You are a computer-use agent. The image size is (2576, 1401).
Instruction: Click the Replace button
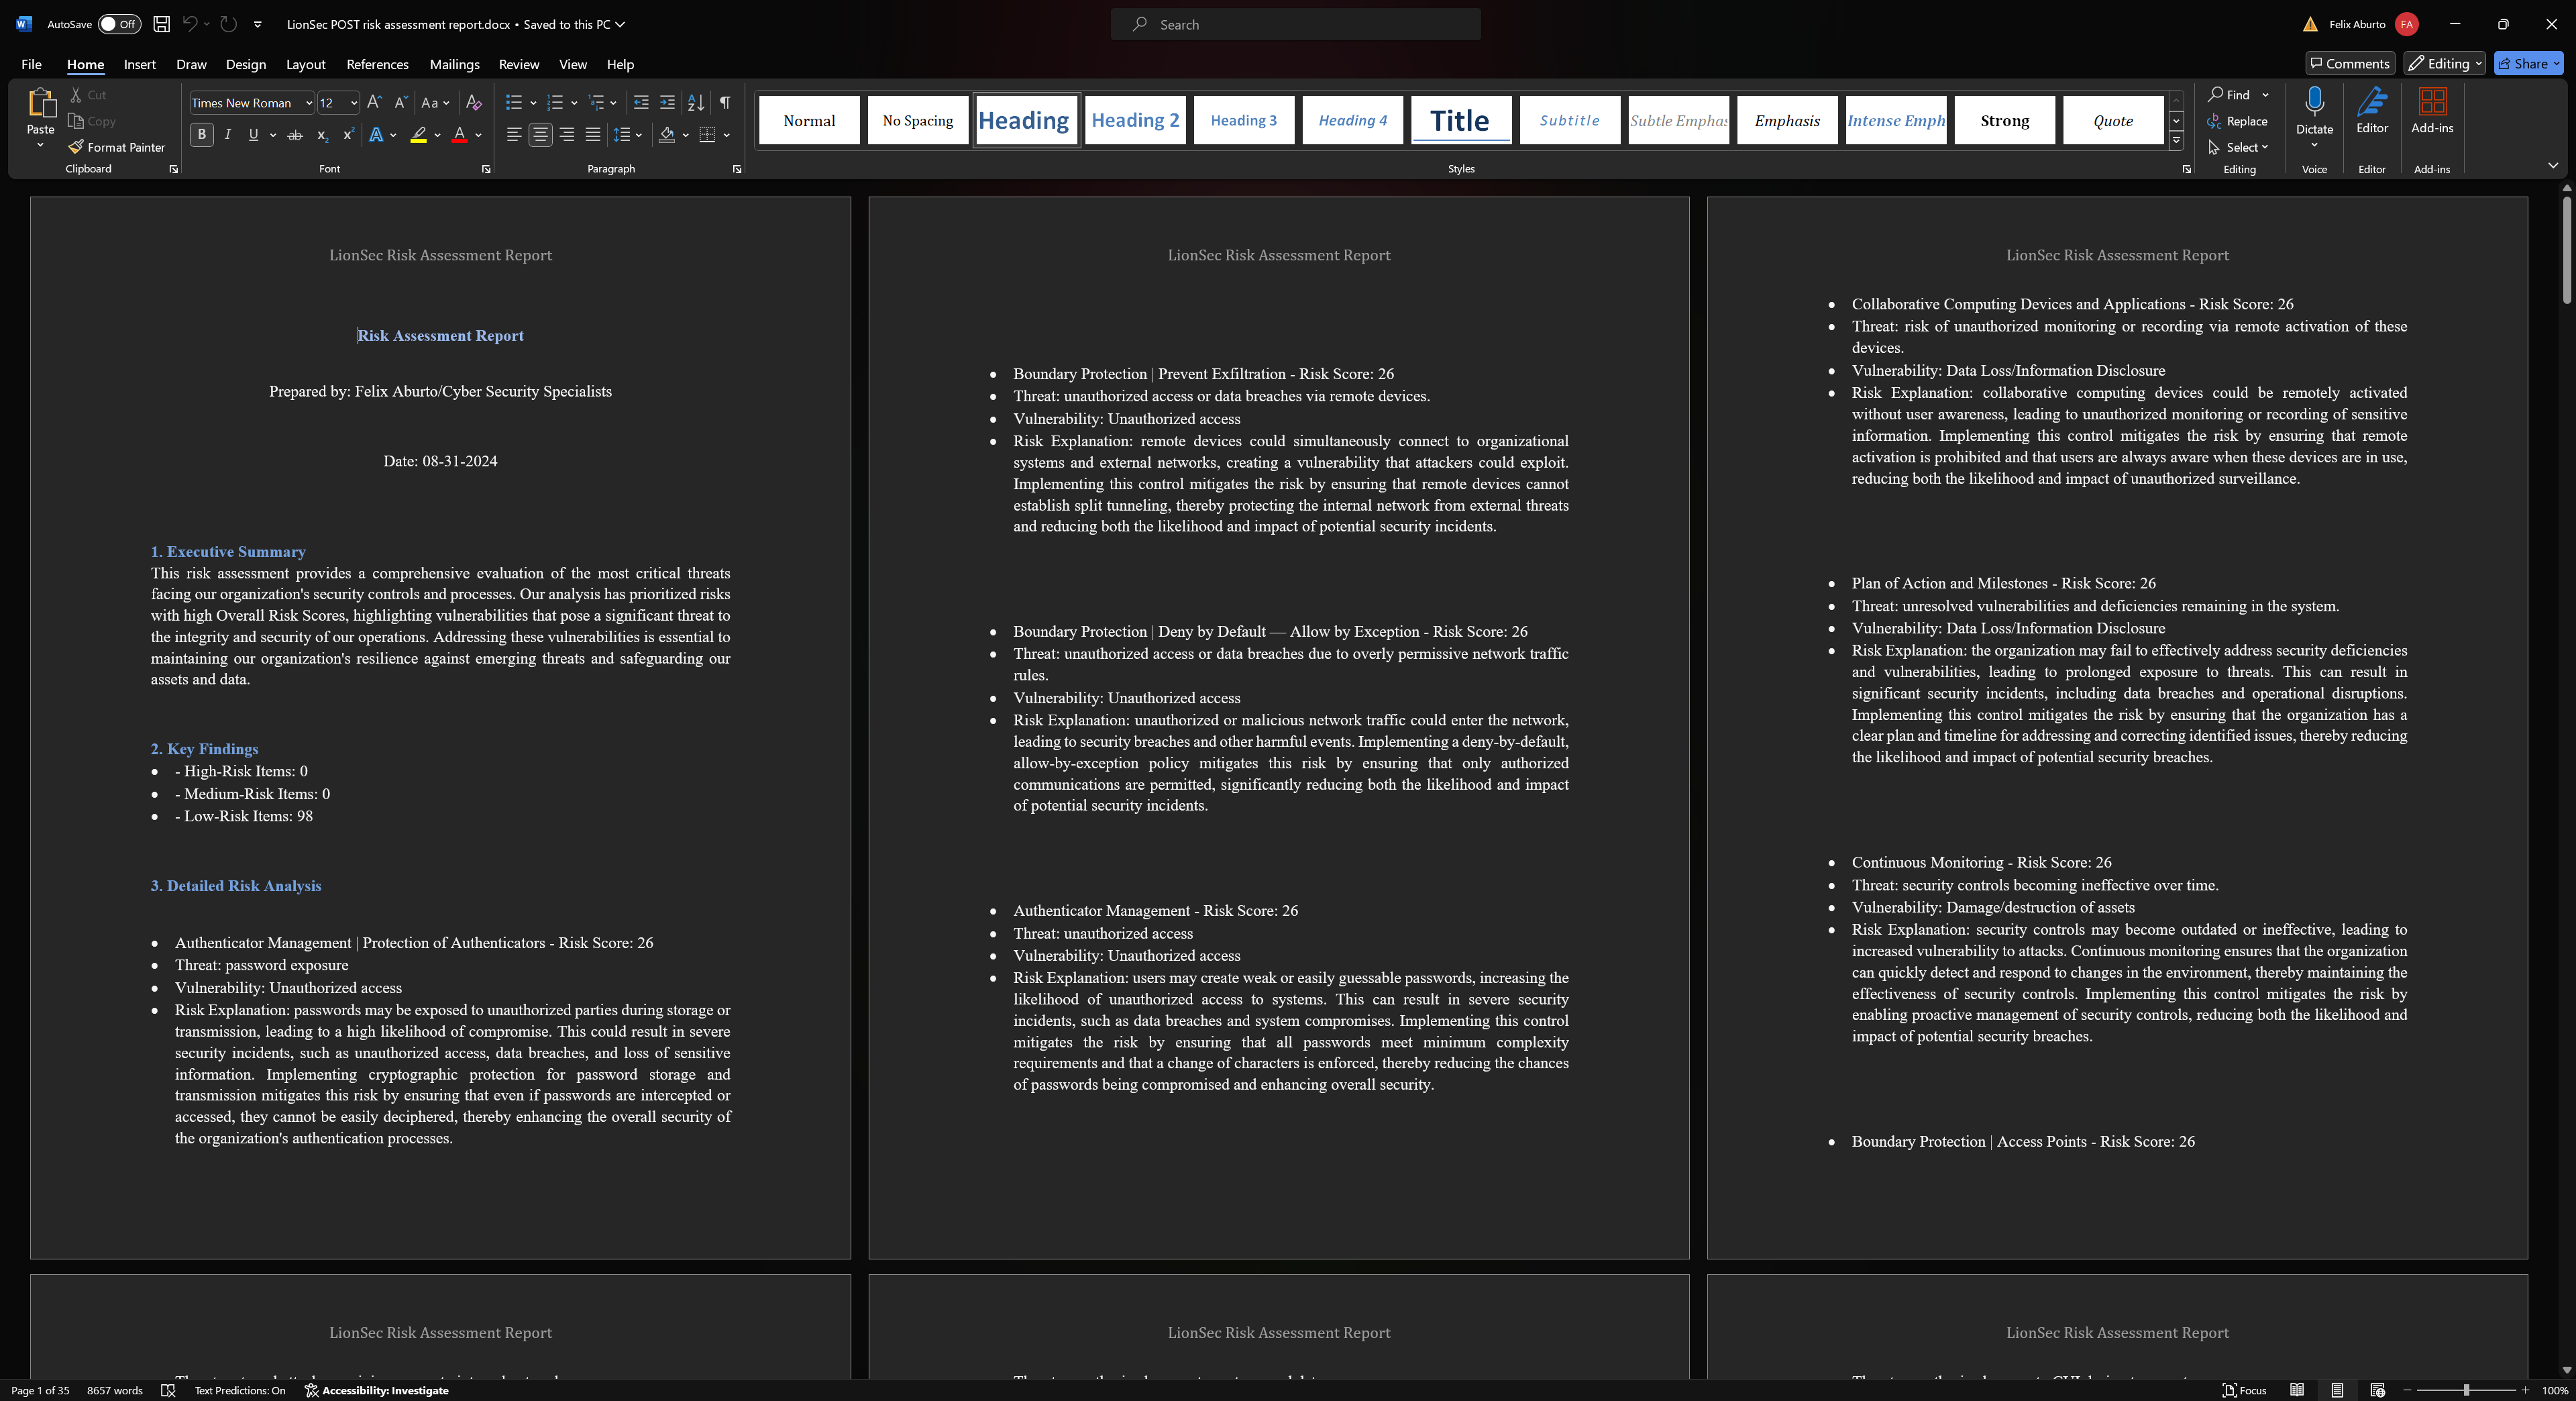pos(2238,121)
